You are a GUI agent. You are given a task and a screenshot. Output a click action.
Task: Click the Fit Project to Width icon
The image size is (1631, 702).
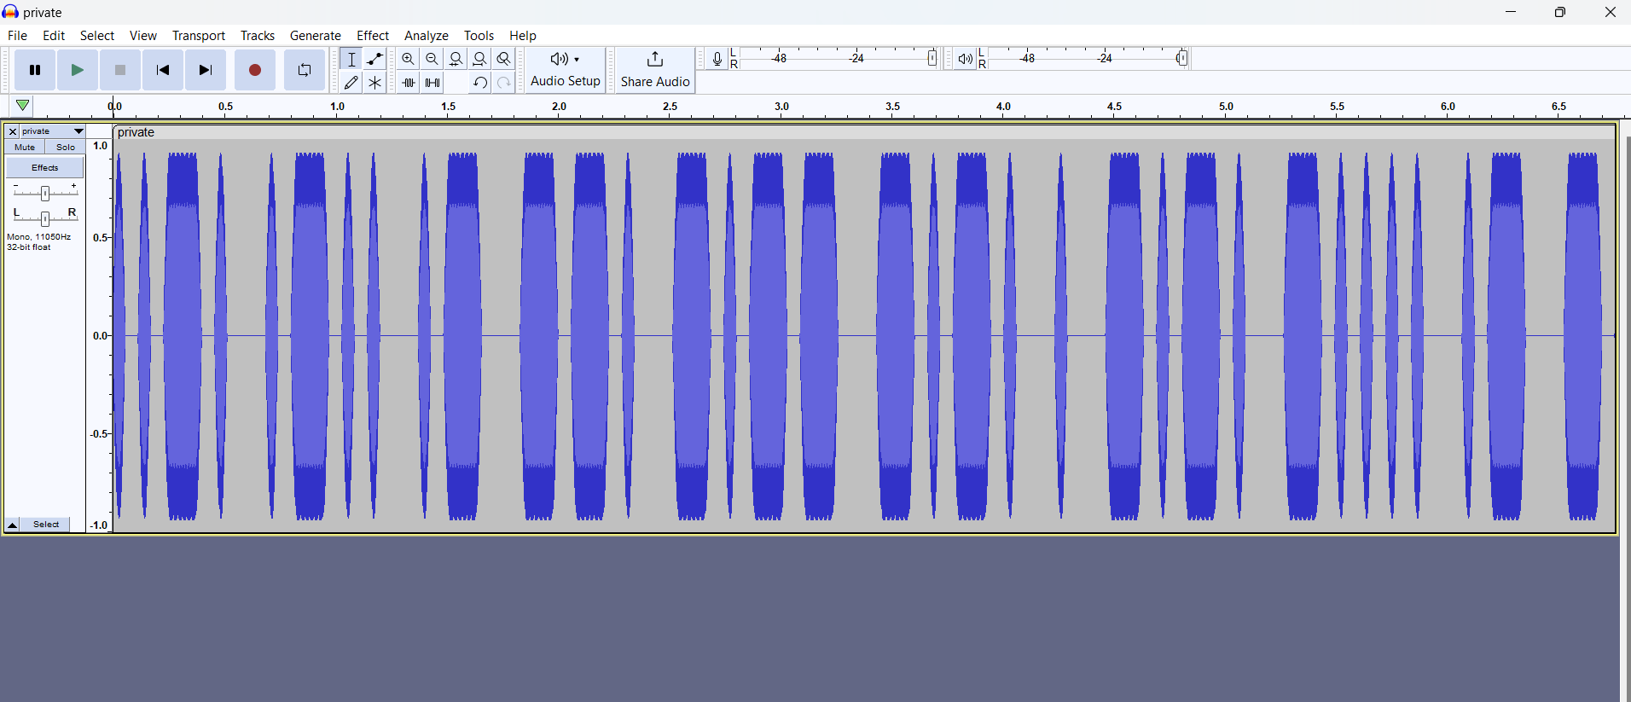(480, 59)
